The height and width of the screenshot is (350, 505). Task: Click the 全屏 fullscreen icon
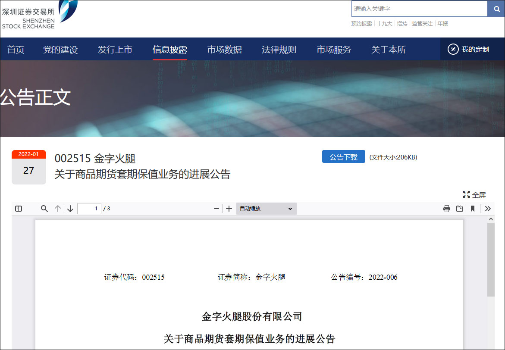(466, 194)
